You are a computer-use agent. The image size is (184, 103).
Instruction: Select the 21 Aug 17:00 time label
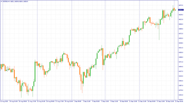pyautogui.click(x=32, y=101)
